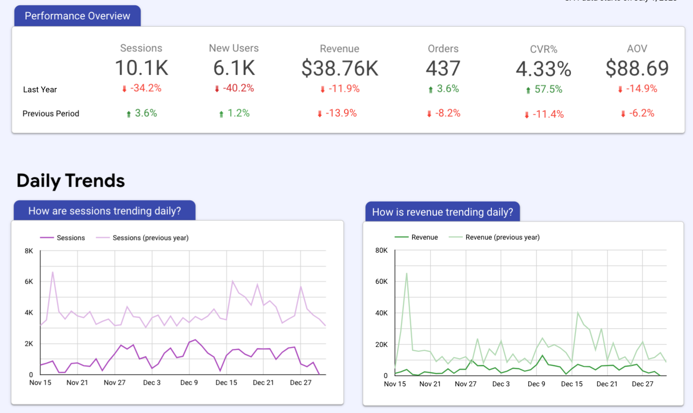Click red down arrow beside AOV -14.9%
693x413 pixels.
(x=620, y=89)
